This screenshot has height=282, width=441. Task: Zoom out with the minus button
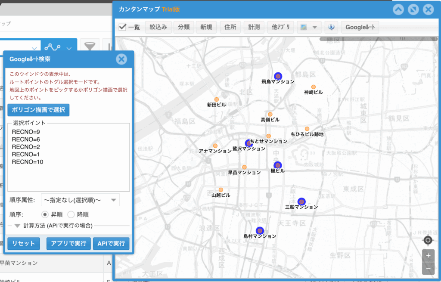[428, 269]
